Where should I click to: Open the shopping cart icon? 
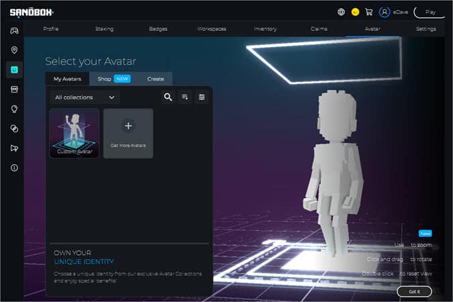click(x=369, y=11)
